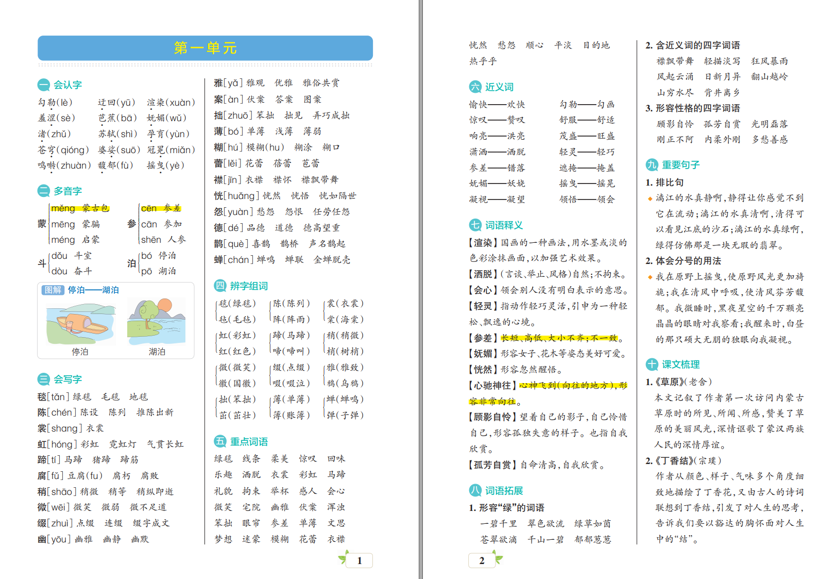Screen dimensions: 837x579
Task: Click highlighted "měng 蒙古包" entry
Action: point(80,208)
